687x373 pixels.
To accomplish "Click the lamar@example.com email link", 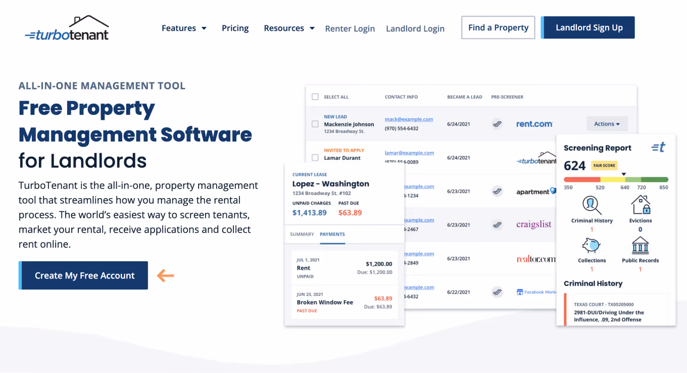I will coord(410,153).
